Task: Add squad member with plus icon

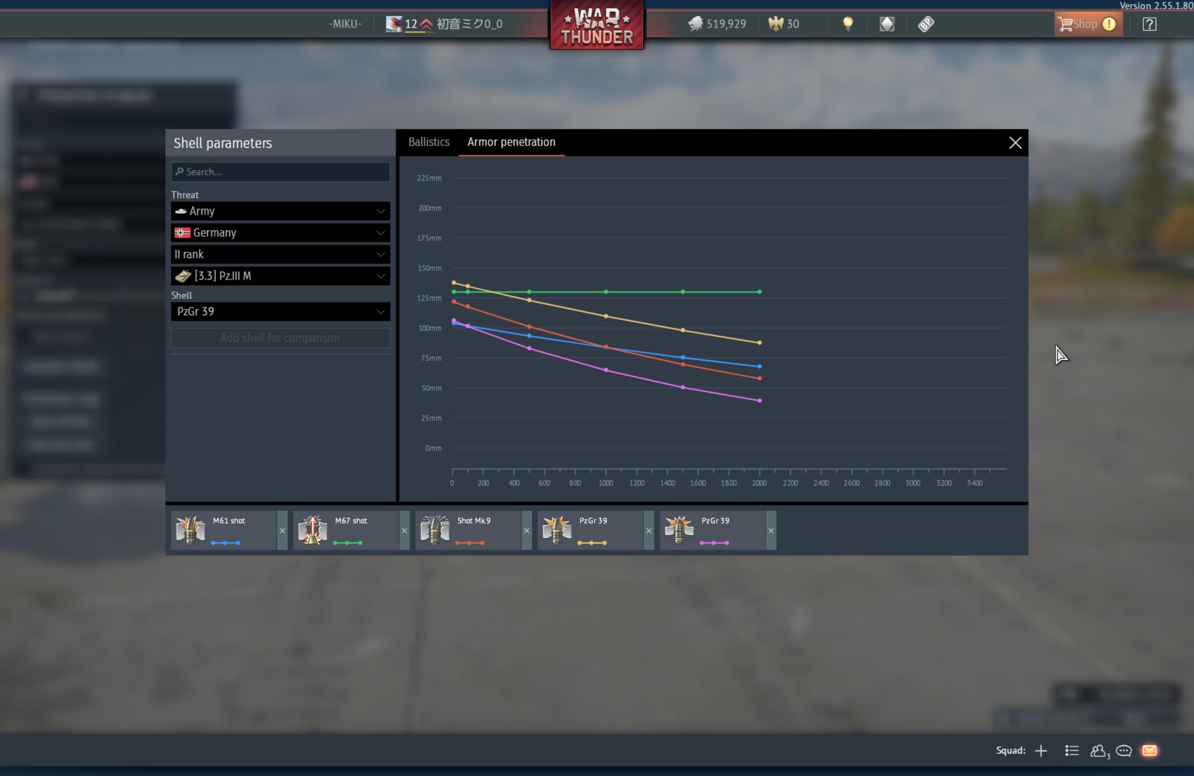Action: coord(1041,750)
